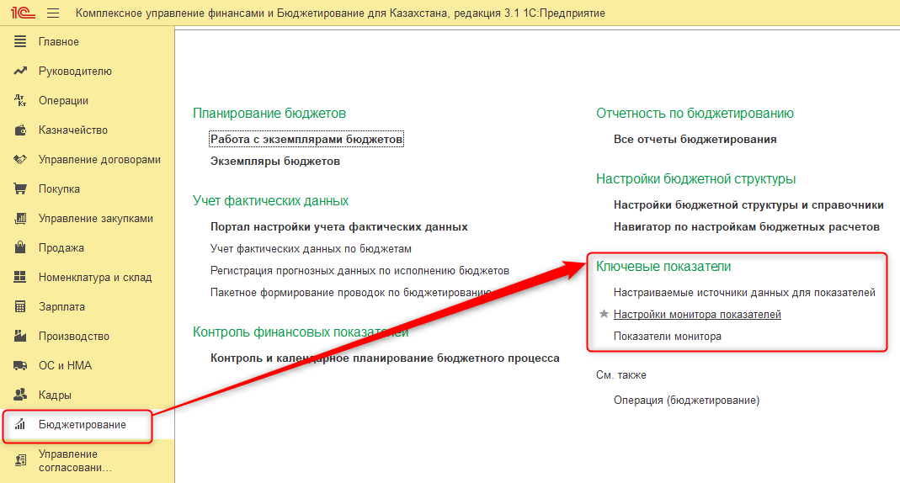Open Управление согласованием section
This screenshot has height=483, width=900.
pyautogui.click(x=75, y=460)
